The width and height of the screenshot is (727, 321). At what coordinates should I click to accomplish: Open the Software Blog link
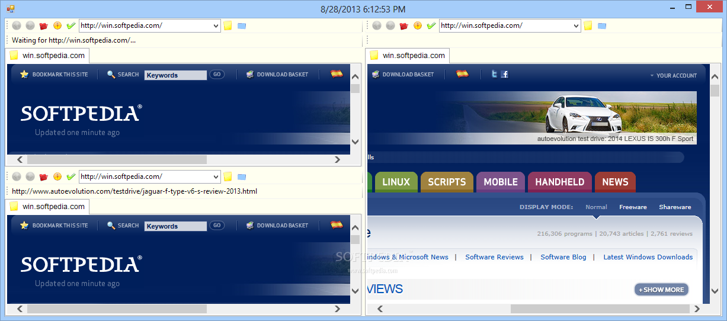coord(563,257)
